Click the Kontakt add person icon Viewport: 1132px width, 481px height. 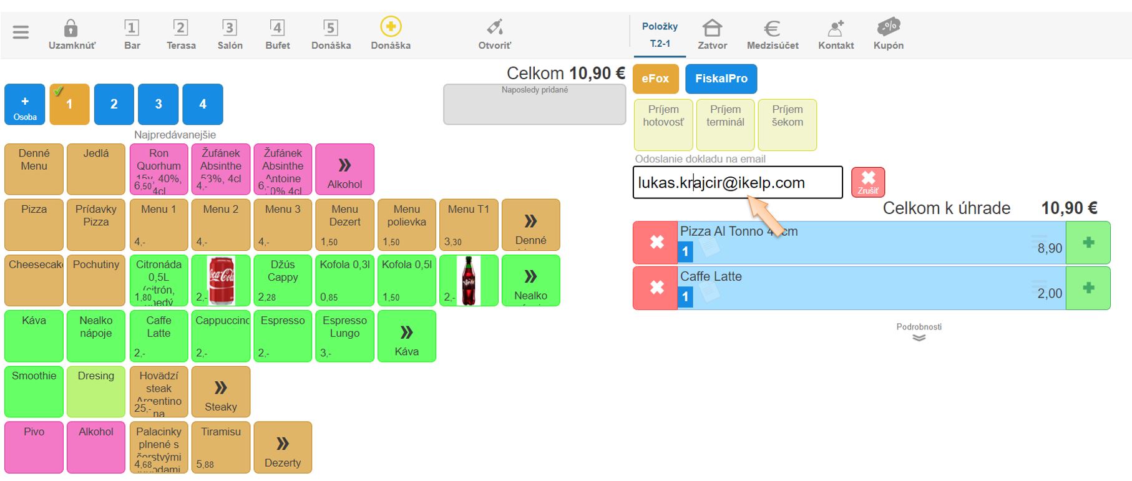coord(836,29)
